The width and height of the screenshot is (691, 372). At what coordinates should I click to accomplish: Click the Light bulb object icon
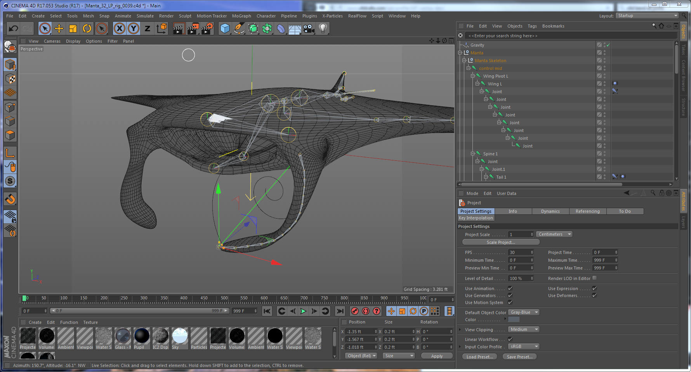click(323, 28)
